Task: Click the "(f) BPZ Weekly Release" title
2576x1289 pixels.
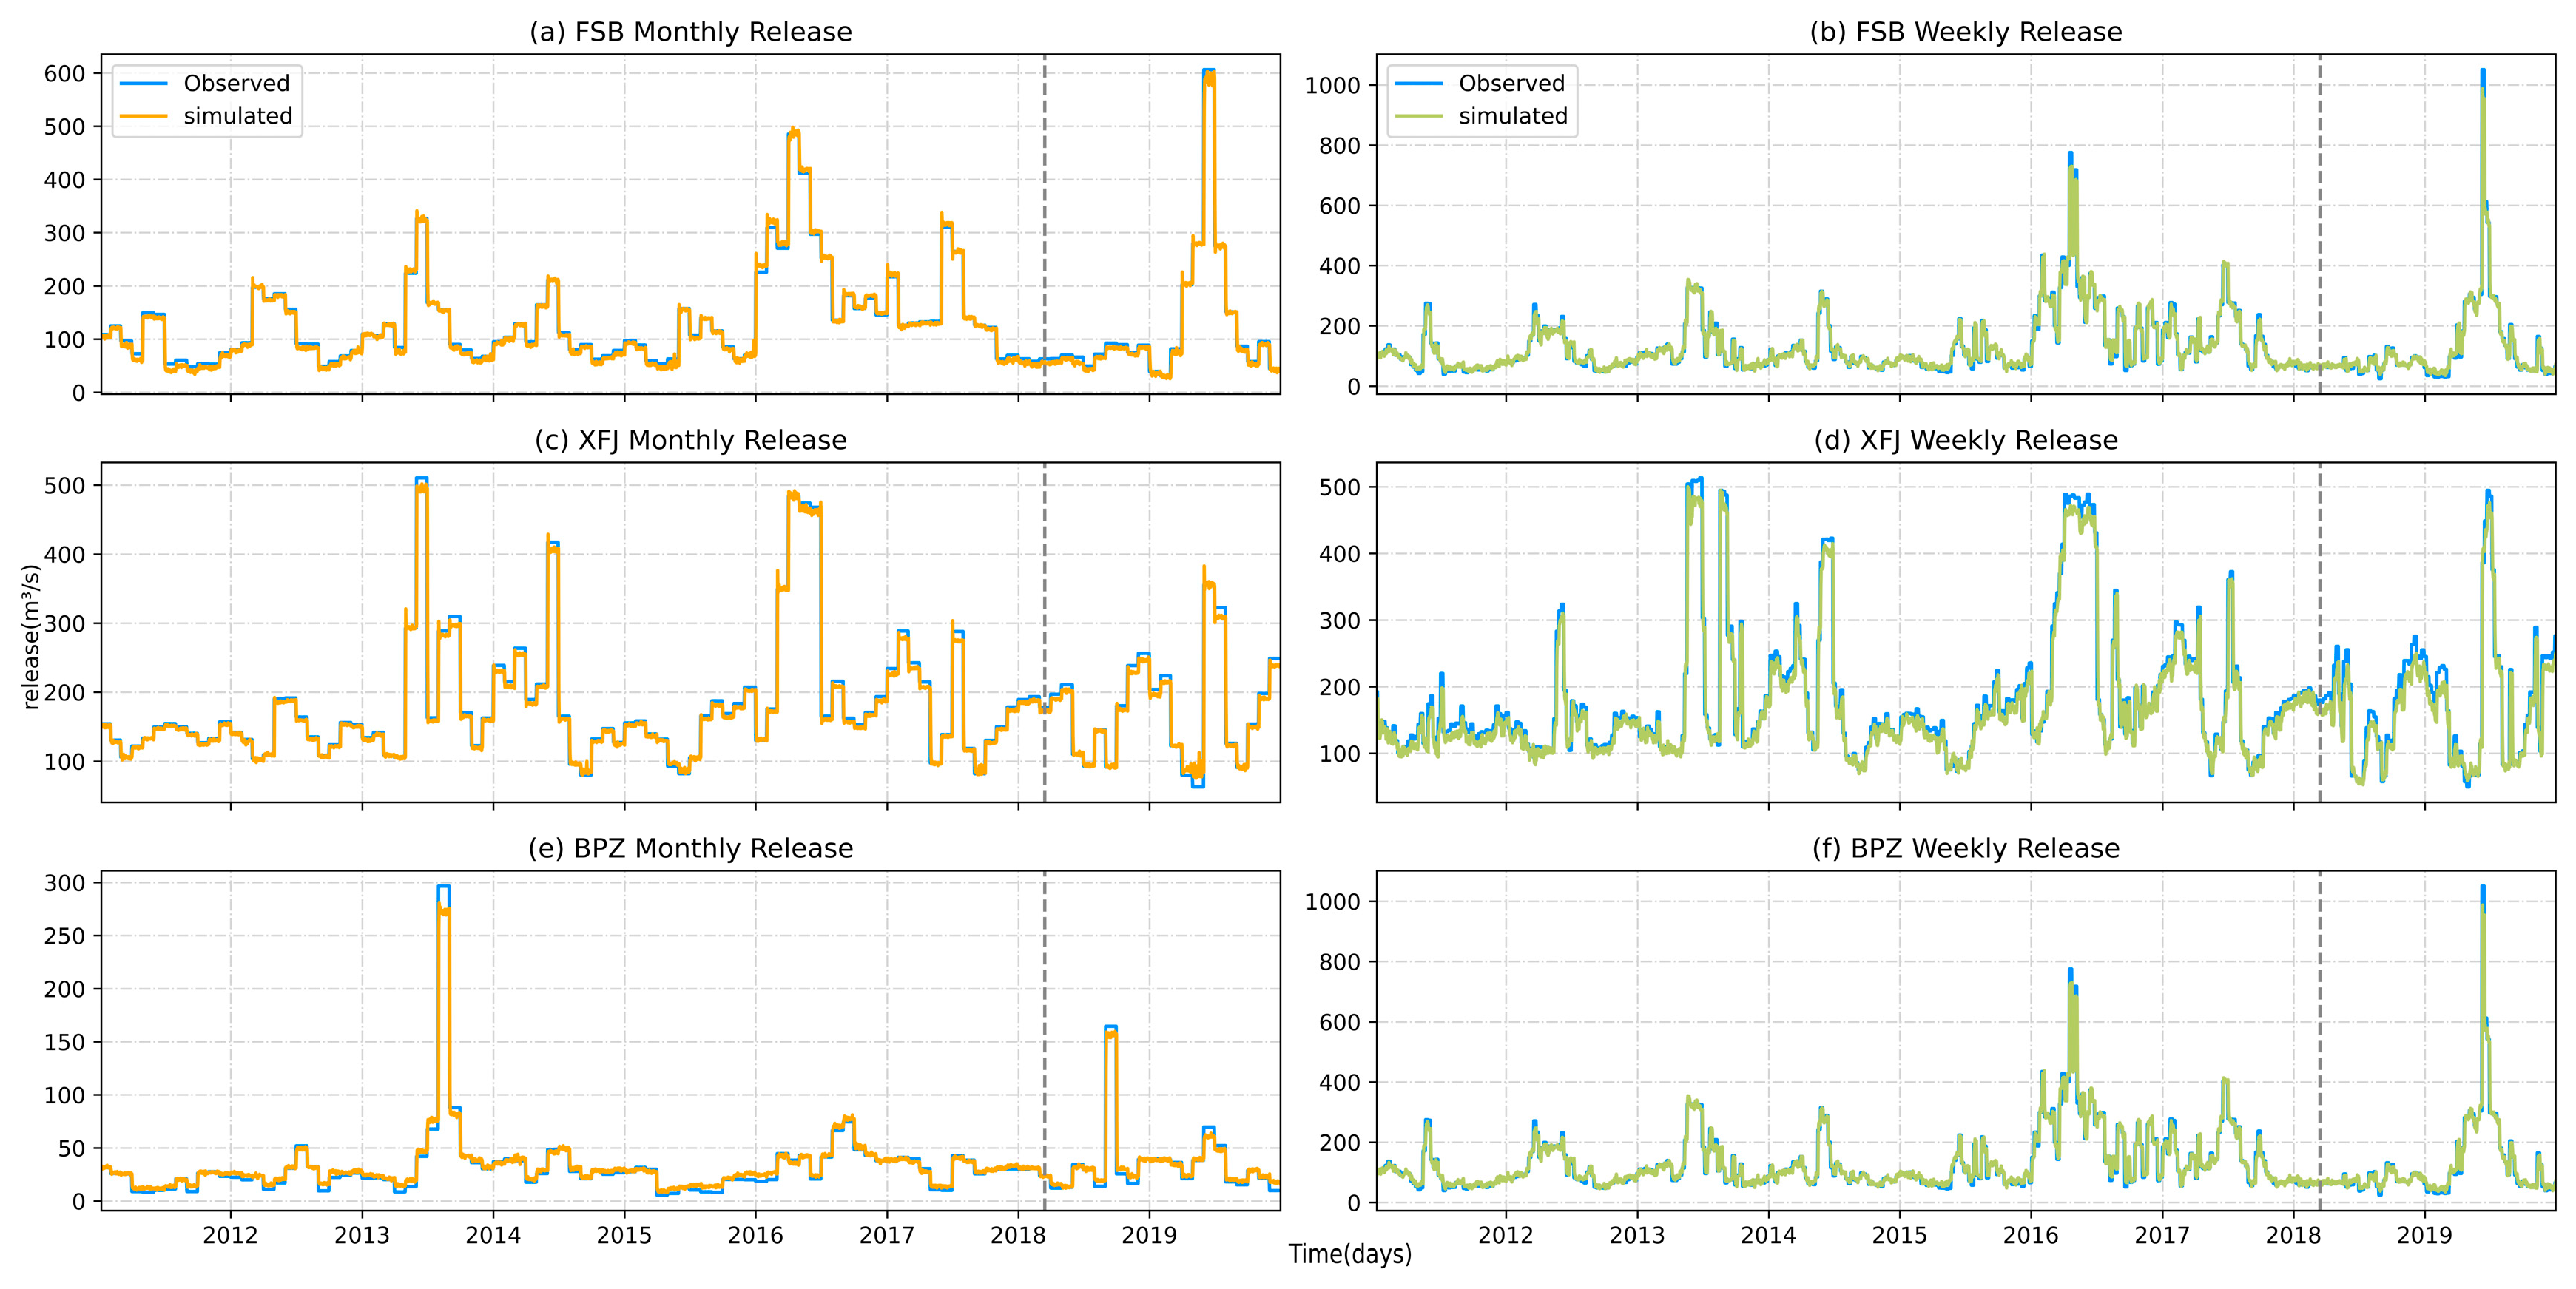Action: (x=1965, y=848)
